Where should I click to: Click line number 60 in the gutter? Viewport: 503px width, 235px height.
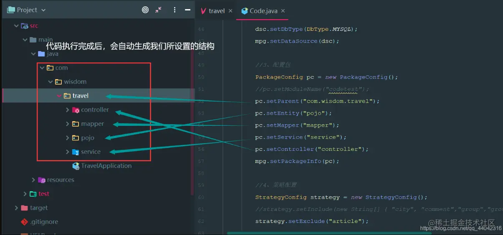(201, 197)
